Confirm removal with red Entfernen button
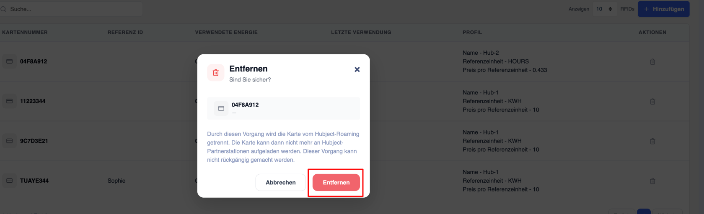Image resolution: width=704 pixels, height=214 pixels. (x=336, y=183)
